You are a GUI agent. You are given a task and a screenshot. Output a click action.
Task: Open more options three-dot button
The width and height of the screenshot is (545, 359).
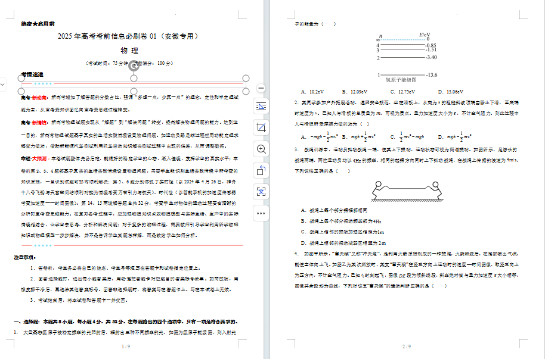261,213
